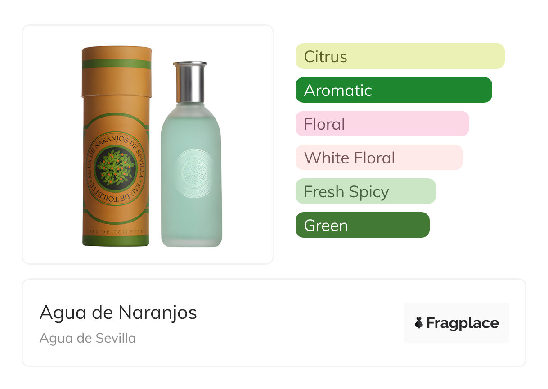Select the Green accord bar

pyautogui.click(x=363, y=225)
